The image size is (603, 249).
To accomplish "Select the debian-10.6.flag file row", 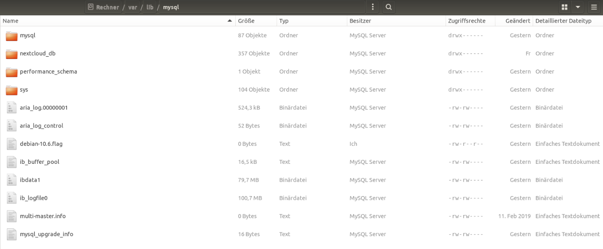I will pyautogui.click(x=301, y=144).
